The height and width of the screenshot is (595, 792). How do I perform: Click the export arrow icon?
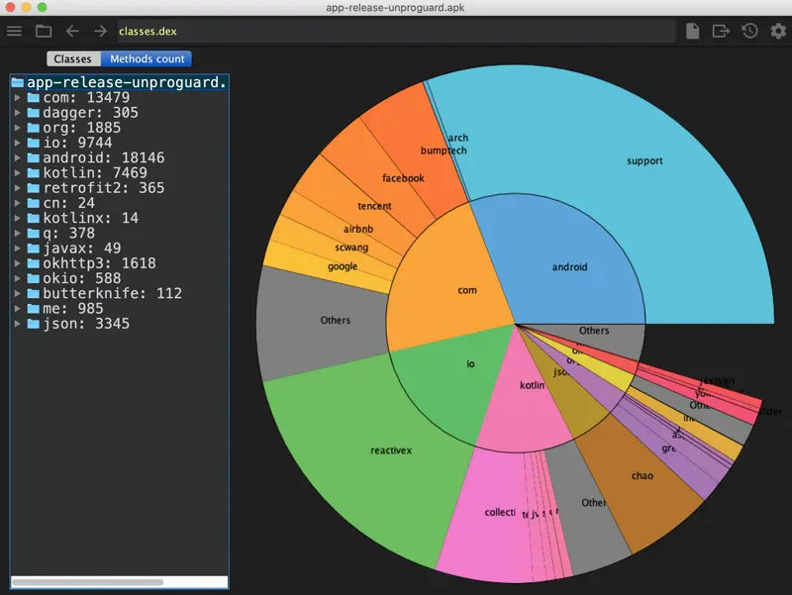tap(721, 32)
